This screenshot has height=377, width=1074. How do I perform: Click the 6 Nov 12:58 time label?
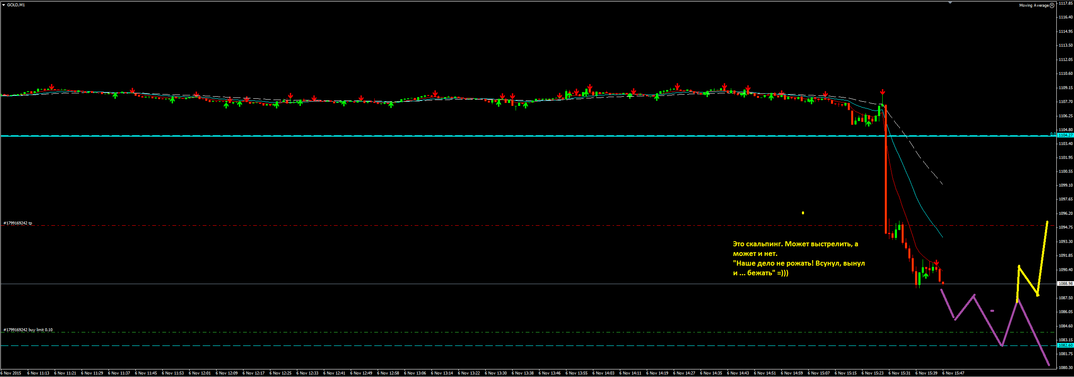pos(388,373)
